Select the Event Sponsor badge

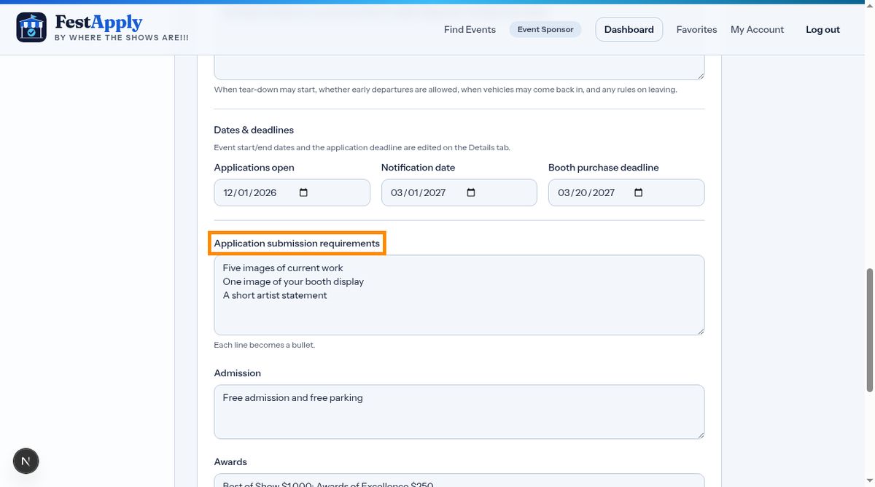pos(545,29)
